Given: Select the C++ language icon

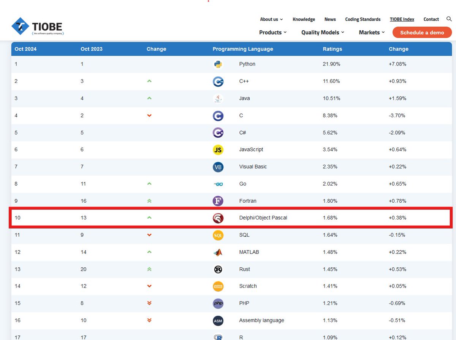Looking at the screenshot, I should tap(218, 81).
